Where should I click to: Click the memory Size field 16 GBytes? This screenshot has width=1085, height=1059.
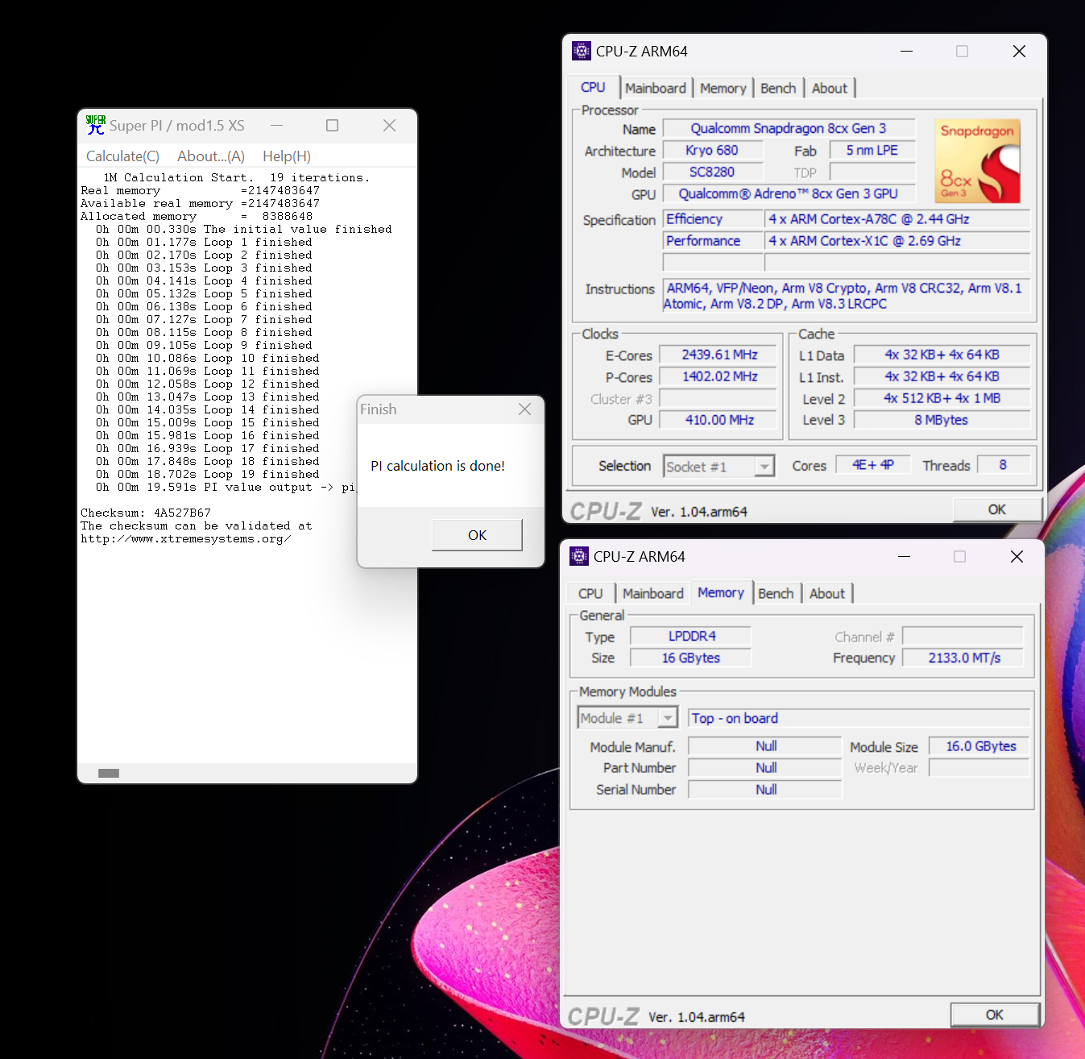click(x=691, y=658)
